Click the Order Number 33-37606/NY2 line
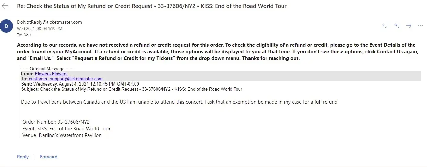Image resolution: width=427 pixels, height=167 pixels. [x=56, y=122]
